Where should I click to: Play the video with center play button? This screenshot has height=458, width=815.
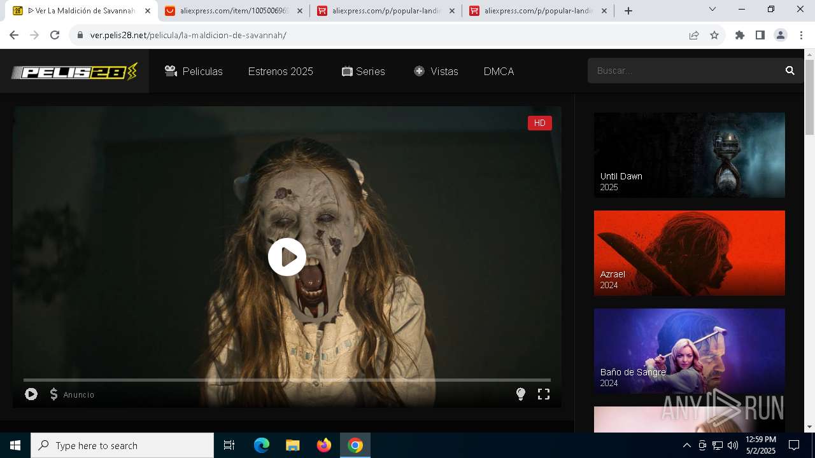pos(287,257)
